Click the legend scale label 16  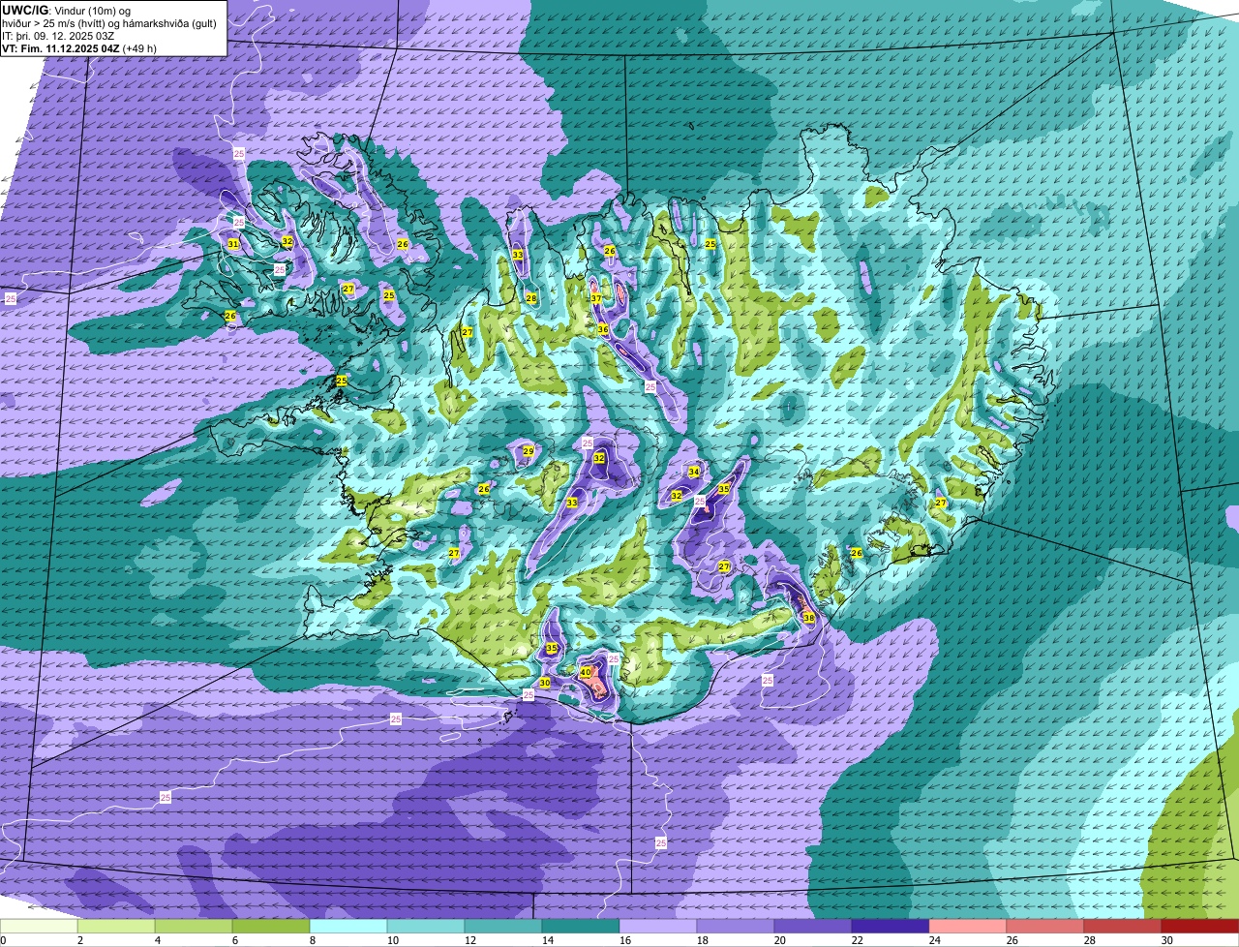[625, 940]
